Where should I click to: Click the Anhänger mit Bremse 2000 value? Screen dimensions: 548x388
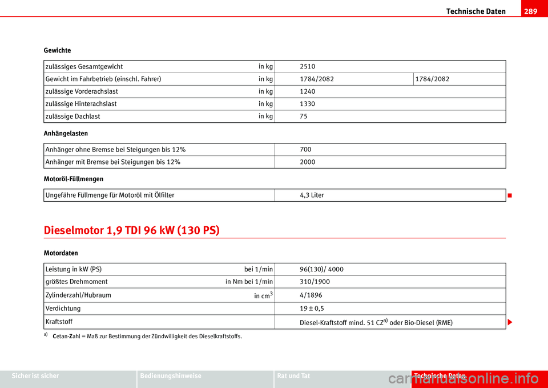tap(308, 162)
